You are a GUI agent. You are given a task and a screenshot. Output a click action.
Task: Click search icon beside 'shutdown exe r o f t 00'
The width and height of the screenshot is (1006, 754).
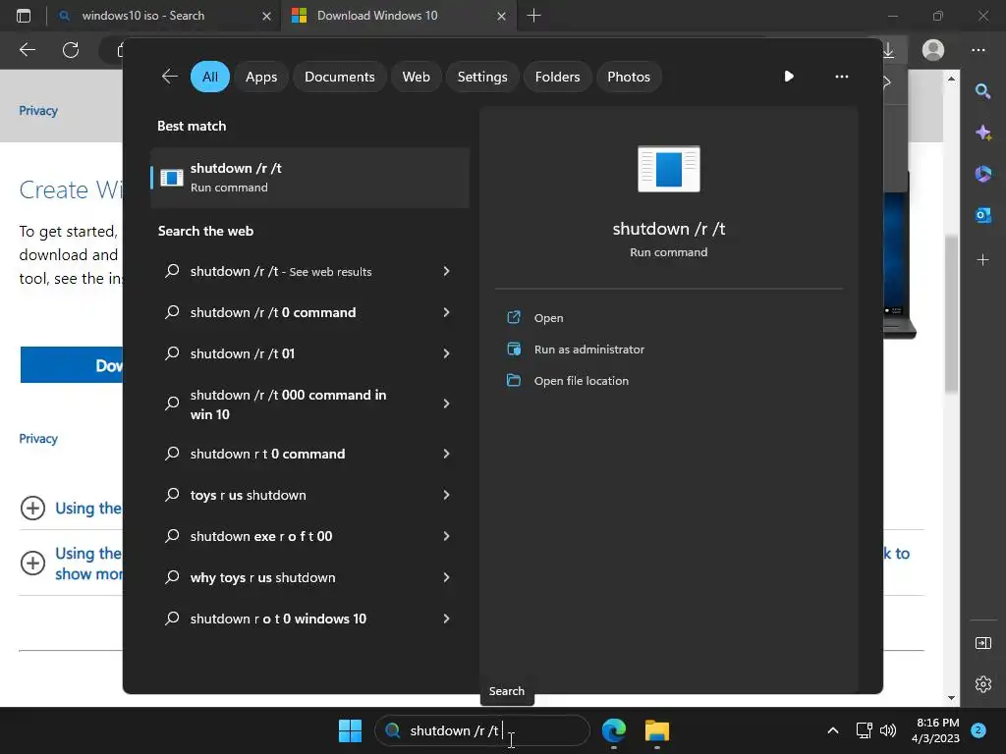(172, 536)
